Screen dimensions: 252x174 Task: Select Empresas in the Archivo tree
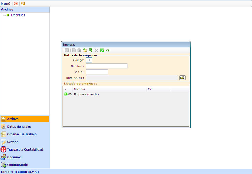[x=18, y=15]
